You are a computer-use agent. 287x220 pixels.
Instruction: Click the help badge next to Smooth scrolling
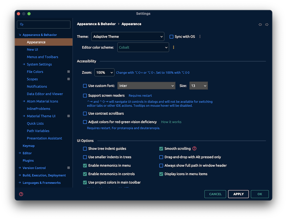pyautogui.click(x=194, y=148)
